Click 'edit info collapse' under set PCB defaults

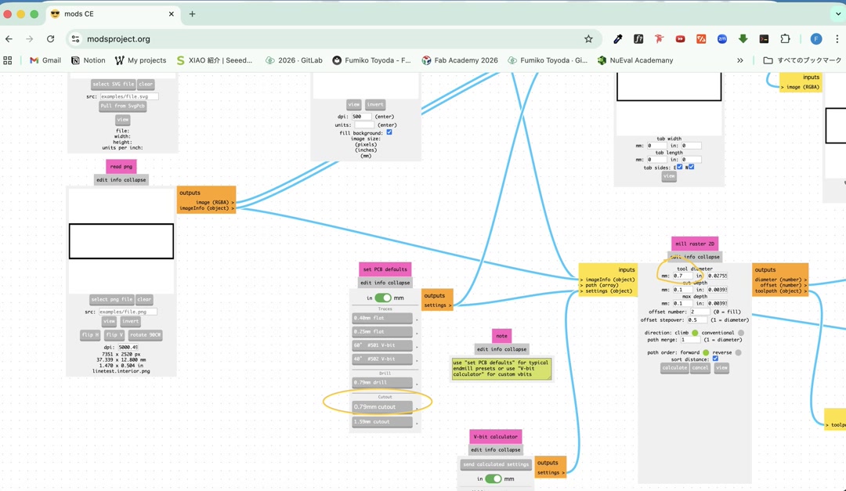click(385, 283)
